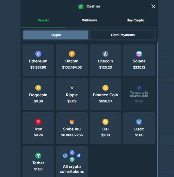The width and height of the screenshot is (174, 177).
Task: Open All crypto coins/tokens tile
Action: (72, 162)
